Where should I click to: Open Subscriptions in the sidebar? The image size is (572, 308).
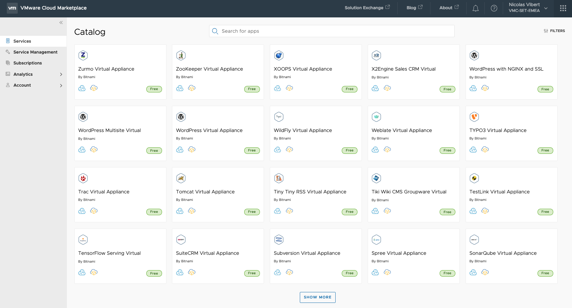[x=27, y=63]
